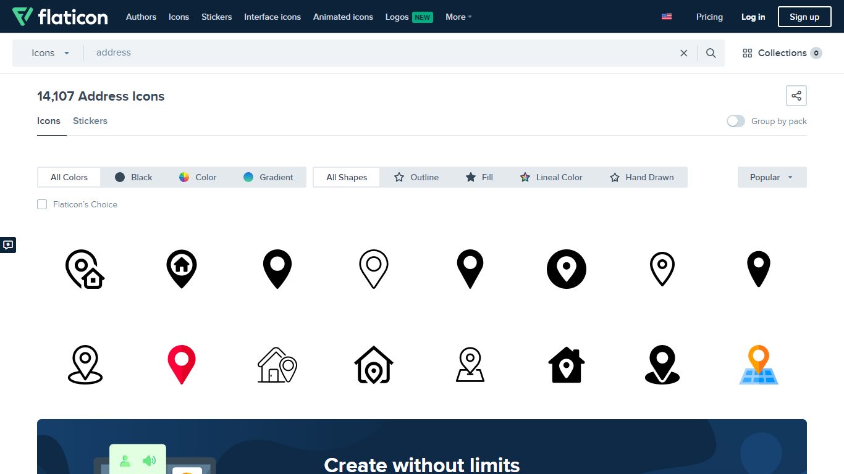This screenshot has width=844, height=474.
Task: Switch to the Stickers results tab
Action: tap(90, 121)
